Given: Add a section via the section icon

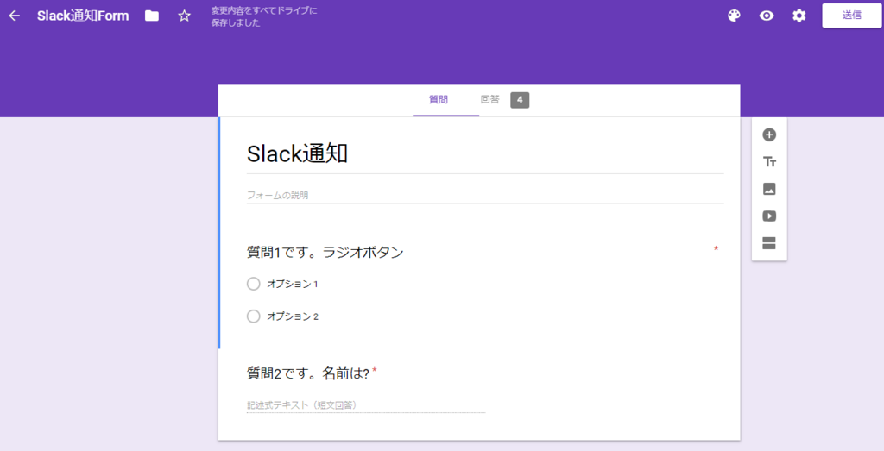Looking at the screenshot, I should point(769,242).
